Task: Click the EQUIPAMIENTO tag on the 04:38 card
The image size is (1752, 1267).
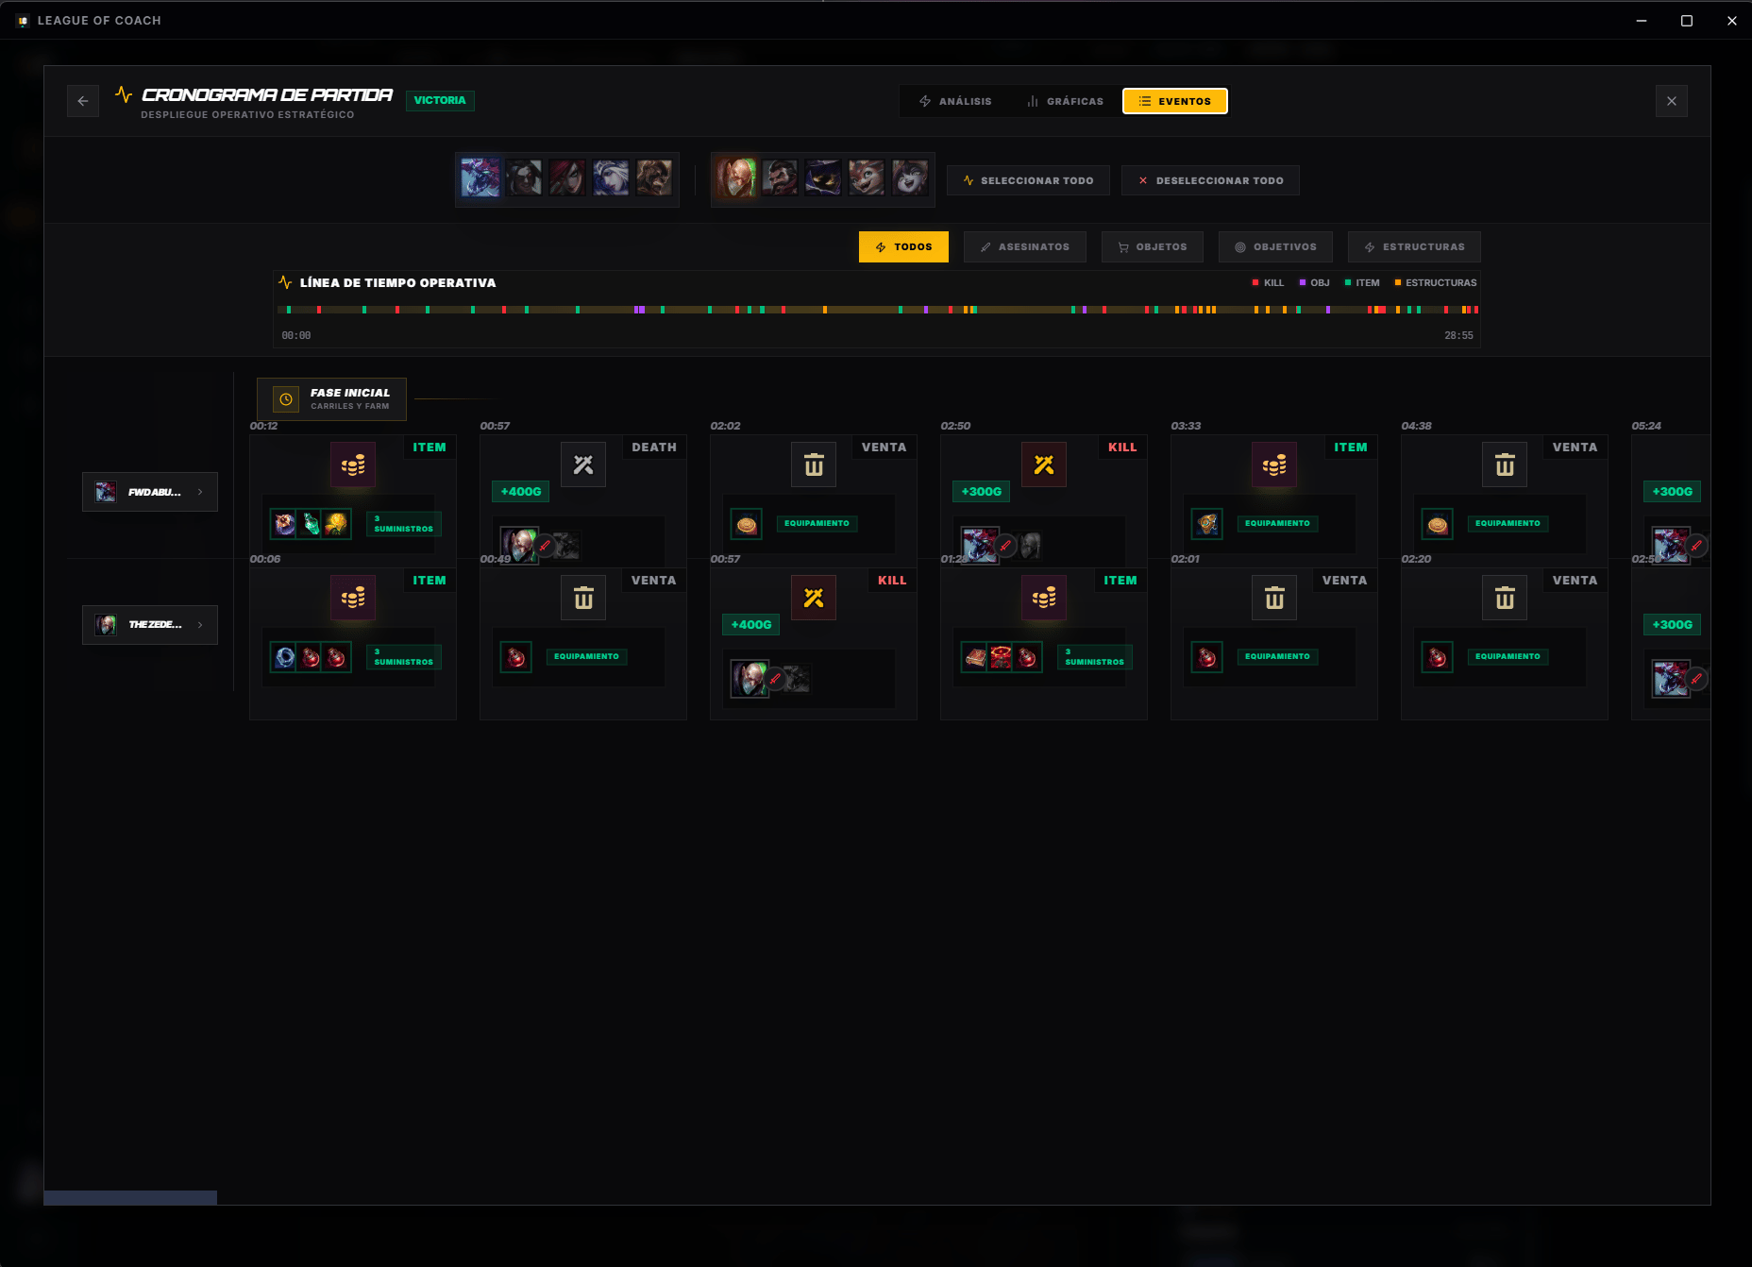Action: (x=1508, y=523)
